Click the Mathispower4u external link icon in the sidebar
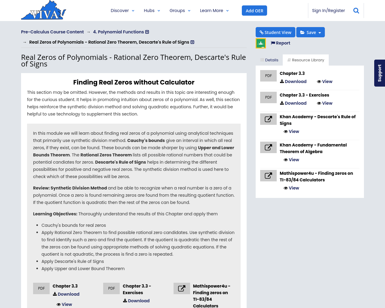This screenshot has height=308, width=385. pos(268,176)
